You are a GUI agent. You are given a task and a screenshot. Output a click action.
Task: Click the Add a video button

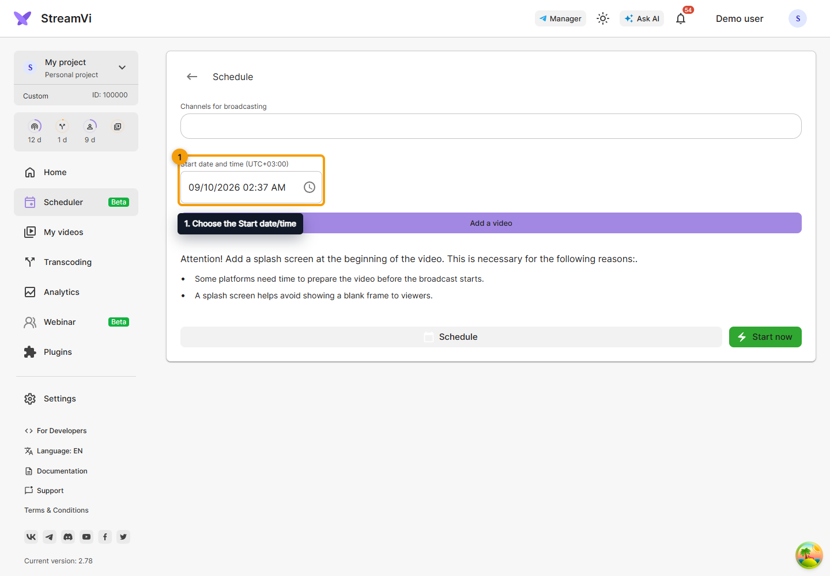point(491,223)
